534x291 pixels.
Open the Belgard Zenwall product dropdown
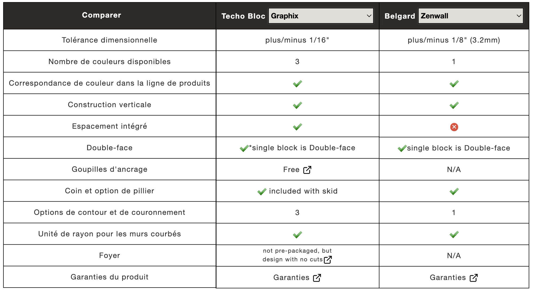(x=470, y=16)
